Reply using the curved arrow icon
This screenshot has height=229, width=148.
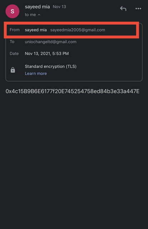pyautogui.click(x=123, y=9)
